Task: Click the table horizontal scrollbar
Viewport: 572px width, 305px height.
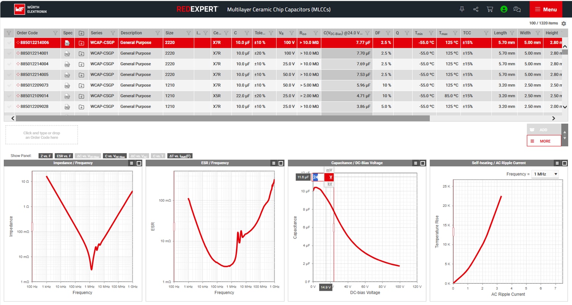Action: point(222,118)
